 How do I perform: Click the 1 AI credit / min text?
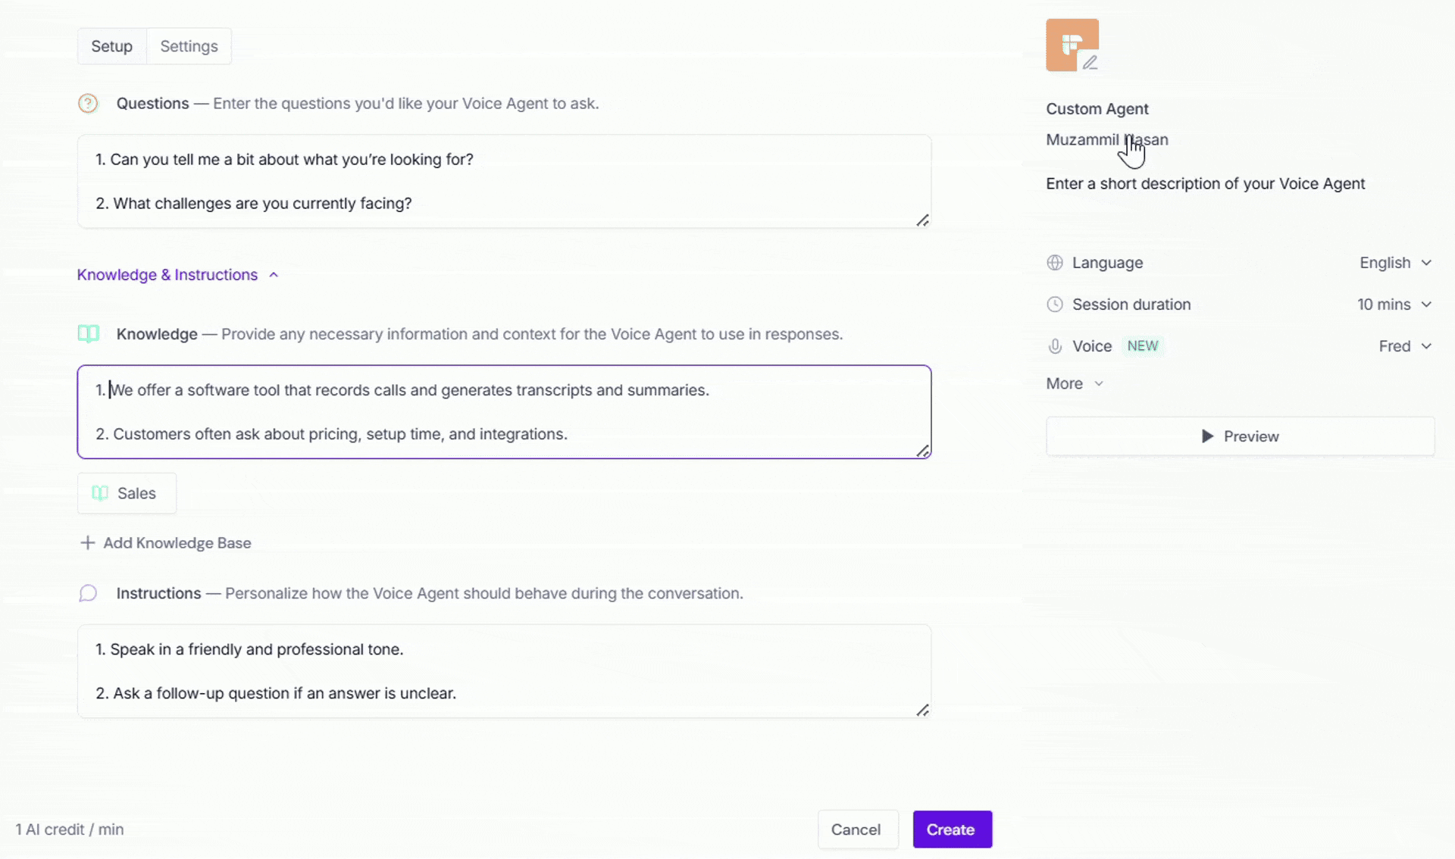(x=70, y=829)
